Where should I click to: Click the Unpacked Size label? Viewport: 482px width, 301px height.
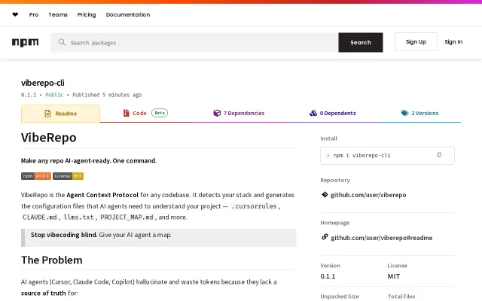tap(340, 296)
